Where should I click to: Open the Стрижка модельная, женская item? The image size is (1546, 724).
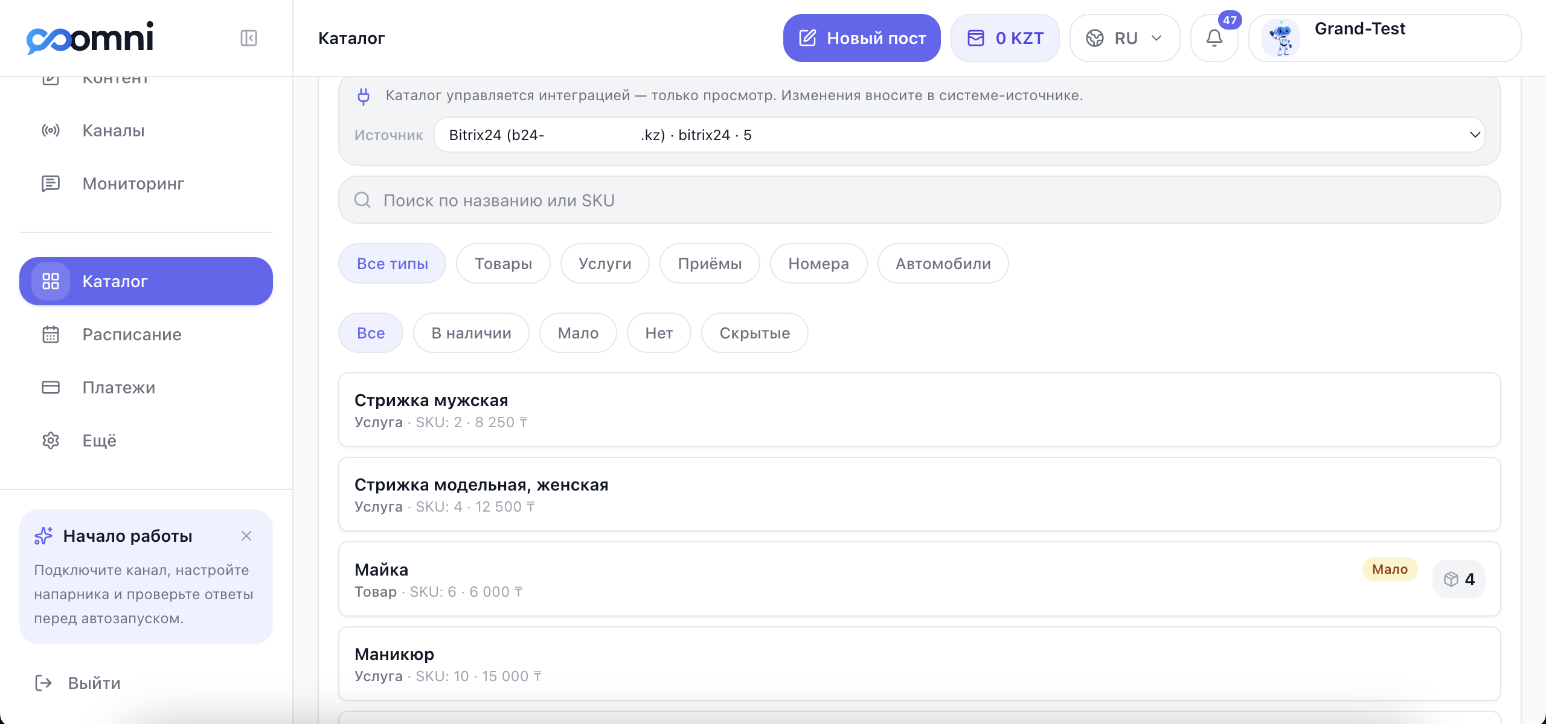(920, 494)
